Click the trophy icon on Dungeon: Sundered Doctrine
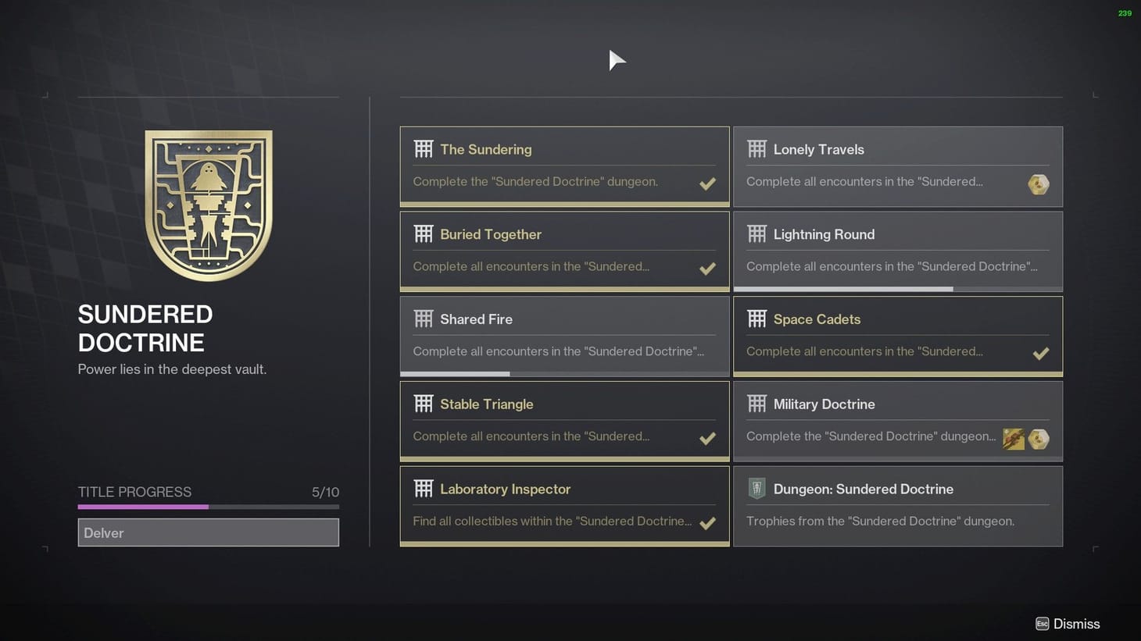Screen dimensions: 1141x641 point(756,488)
